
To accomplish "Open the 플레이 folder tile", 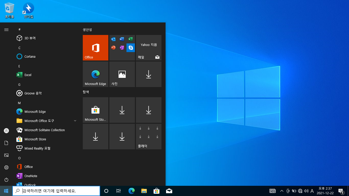I will pos(149,137).
